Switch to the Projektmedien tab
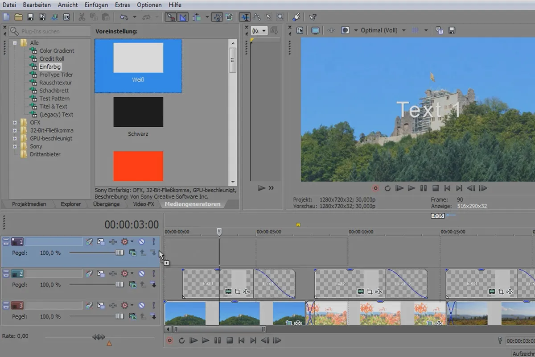This screenshot has height=357, width=535. (x=29, y=204)
